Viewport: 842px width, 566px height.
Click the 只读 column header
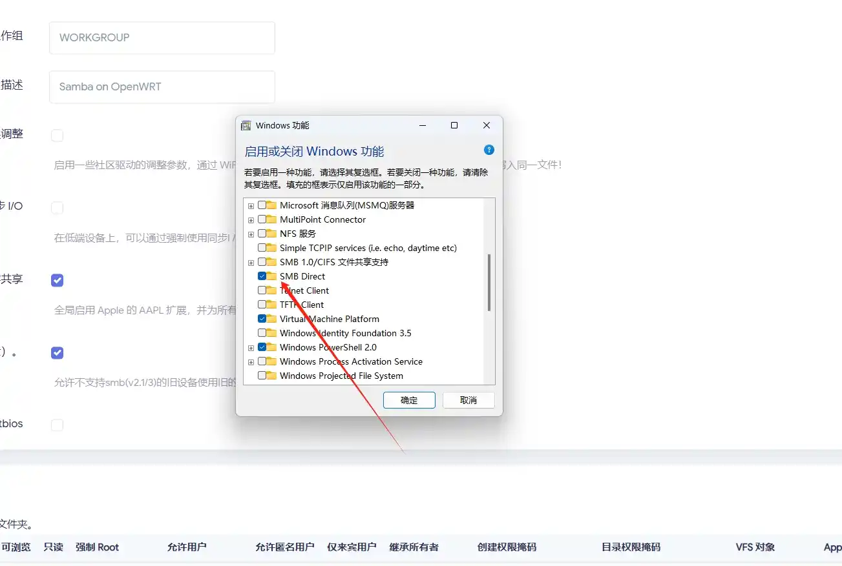[54, 547]
